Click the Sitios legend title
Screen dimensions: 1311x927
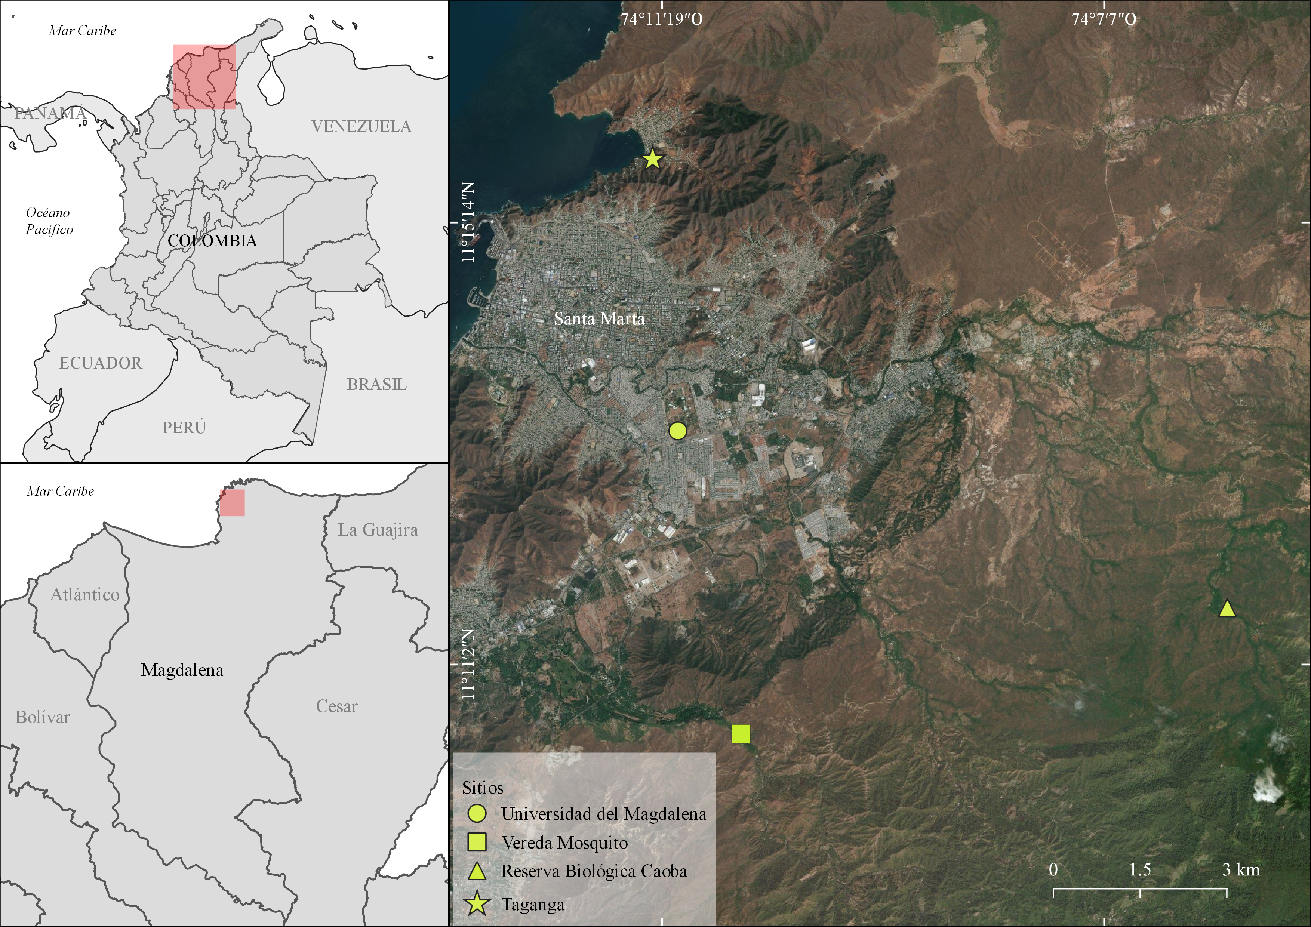click(483, 788)
